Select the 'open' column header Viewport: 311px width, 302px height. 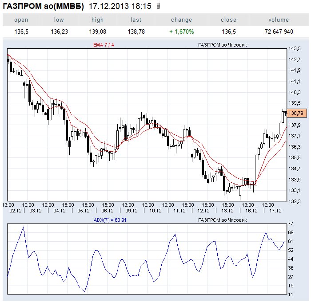coord(21,20)
